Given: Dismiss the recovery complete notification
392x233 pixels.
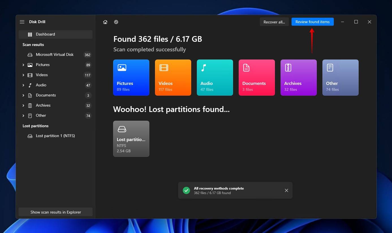Looking at the screenshot, I should [286, 190].
